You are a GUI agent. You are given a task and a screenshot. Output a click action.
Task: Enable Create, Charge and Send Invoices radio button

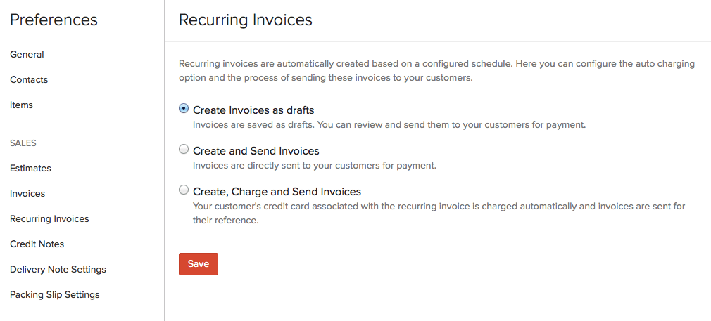coord(184,190)
